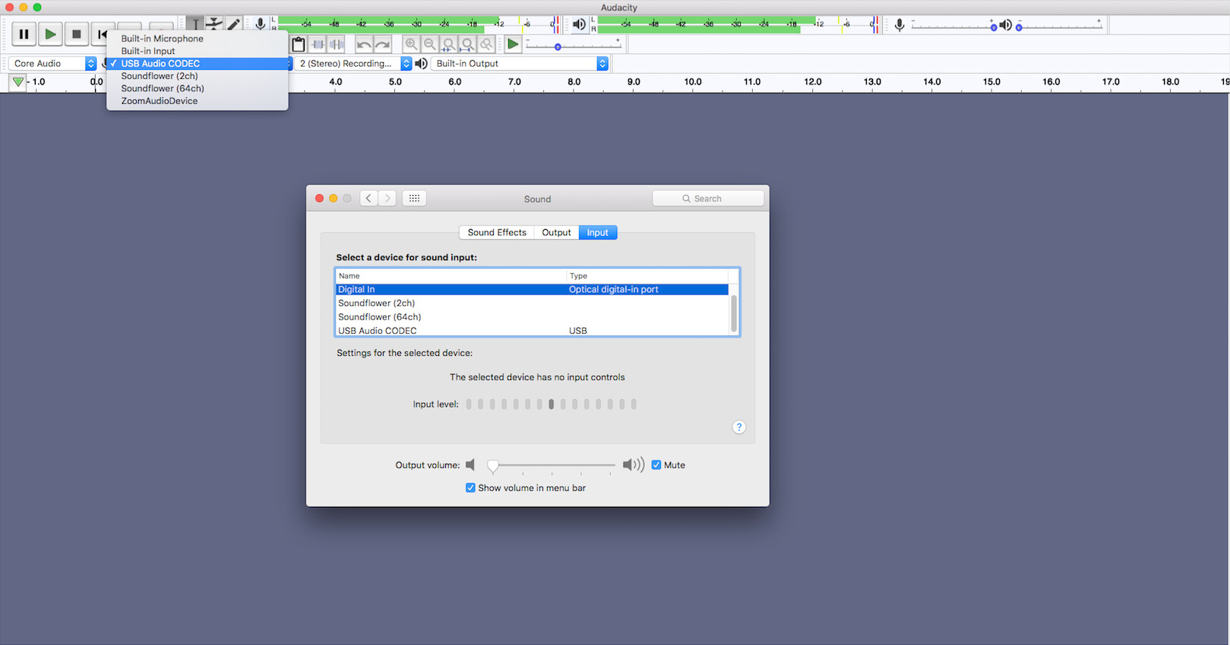Open the Built-in Output device dropdown
1230x645 pixels.
(520, 64)
